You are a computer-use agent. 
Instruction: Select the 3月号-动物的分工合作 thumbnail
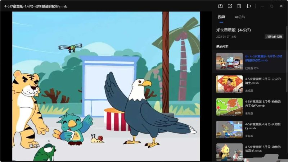[x=229, y=107]
